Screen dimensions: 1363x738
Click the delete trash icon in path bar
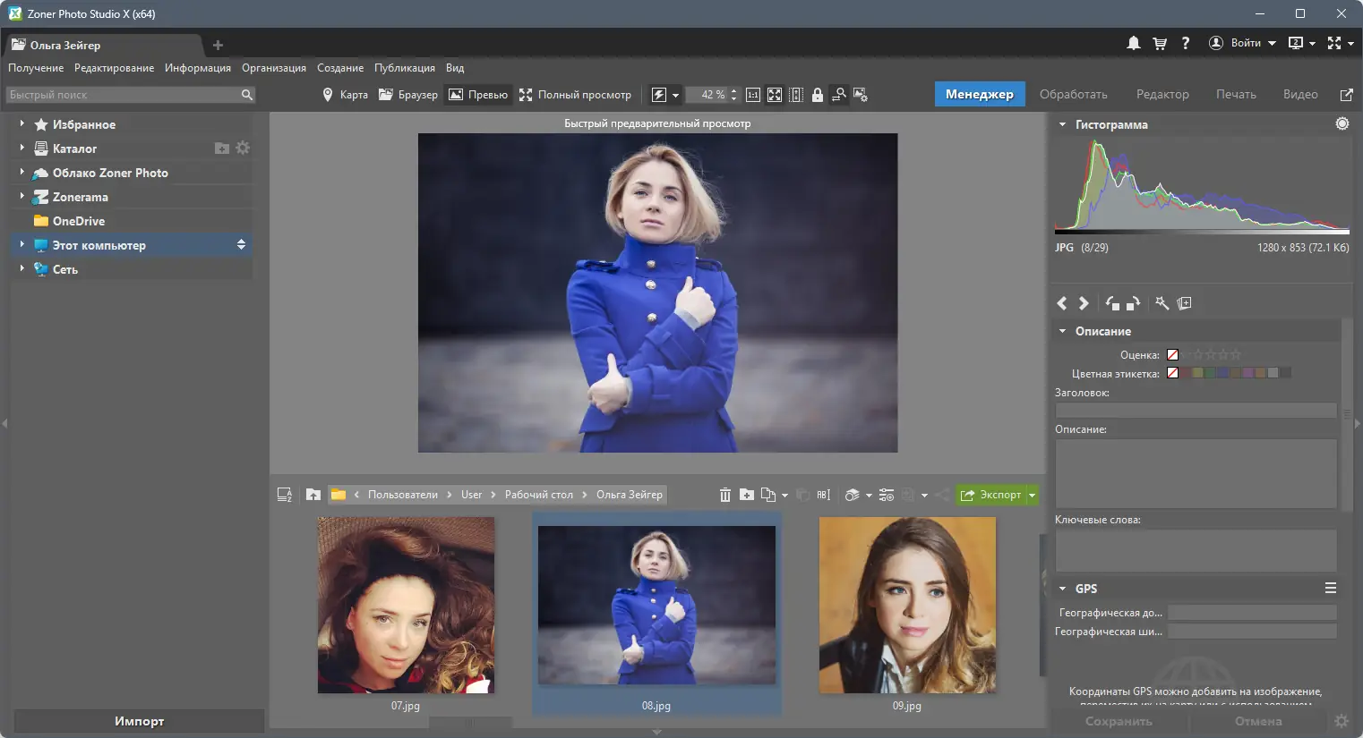tap(725, 495)
